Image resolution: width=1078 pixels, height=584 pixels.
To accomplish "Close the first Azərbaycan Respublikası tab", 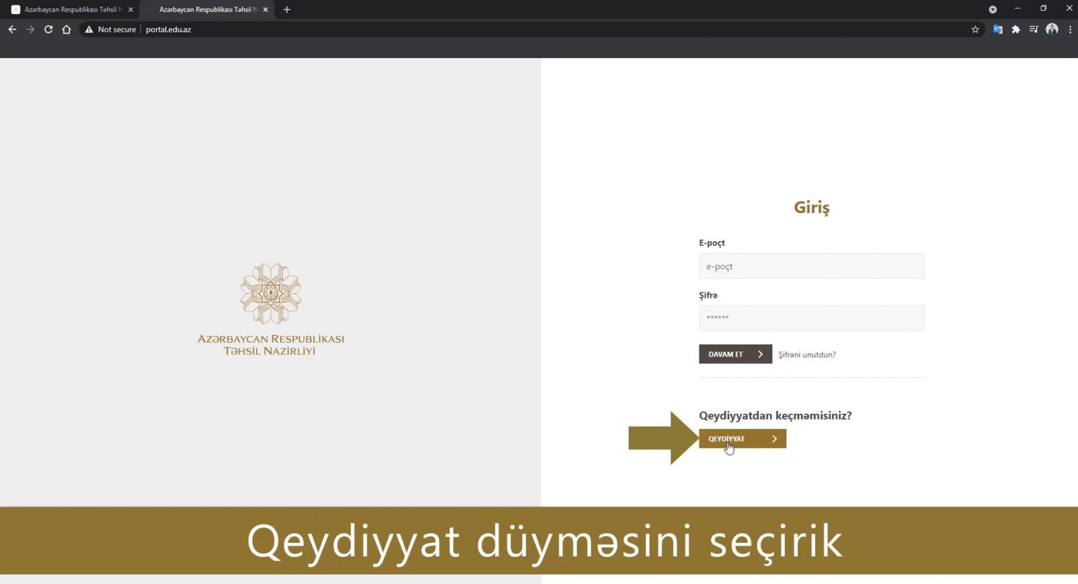I will [x=131, y=9].
